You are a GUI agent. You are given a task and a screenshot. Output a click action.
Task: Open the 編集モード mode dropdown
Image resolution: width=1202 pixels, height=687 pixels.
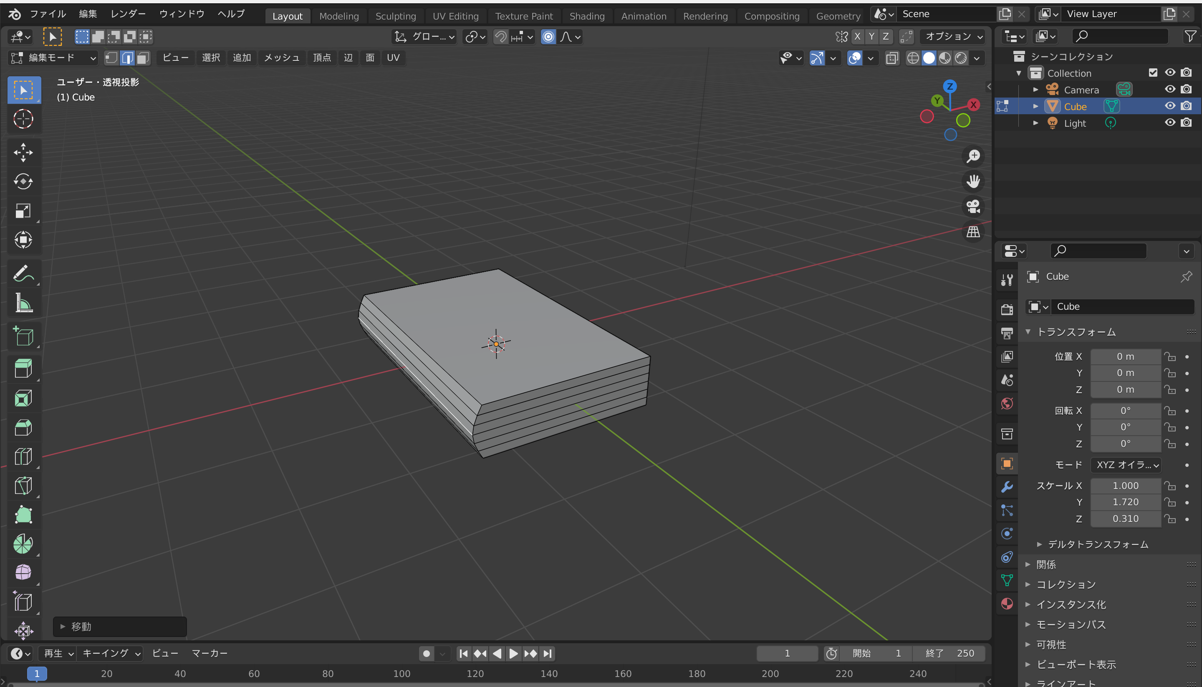tap(53, 58)
